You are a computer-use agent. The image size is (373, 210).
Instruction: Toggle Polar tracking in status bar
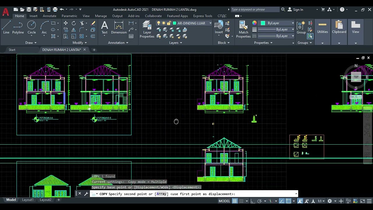259,201
